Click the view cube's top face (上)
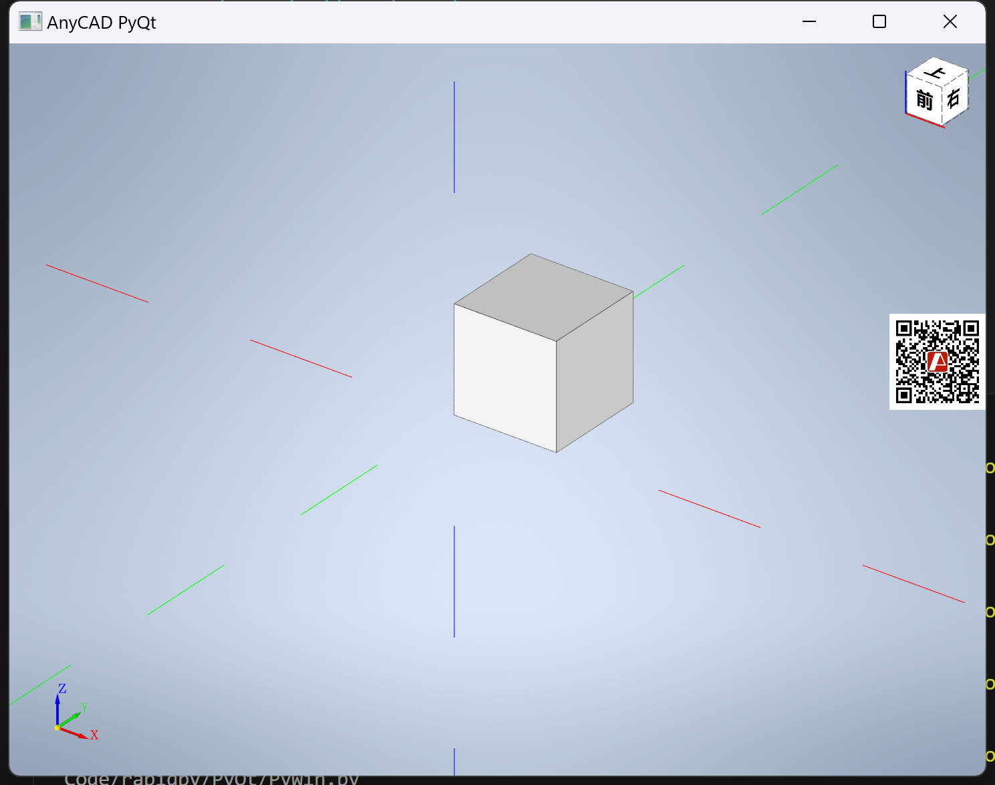995x785 pixels. (x=938, y=71)
